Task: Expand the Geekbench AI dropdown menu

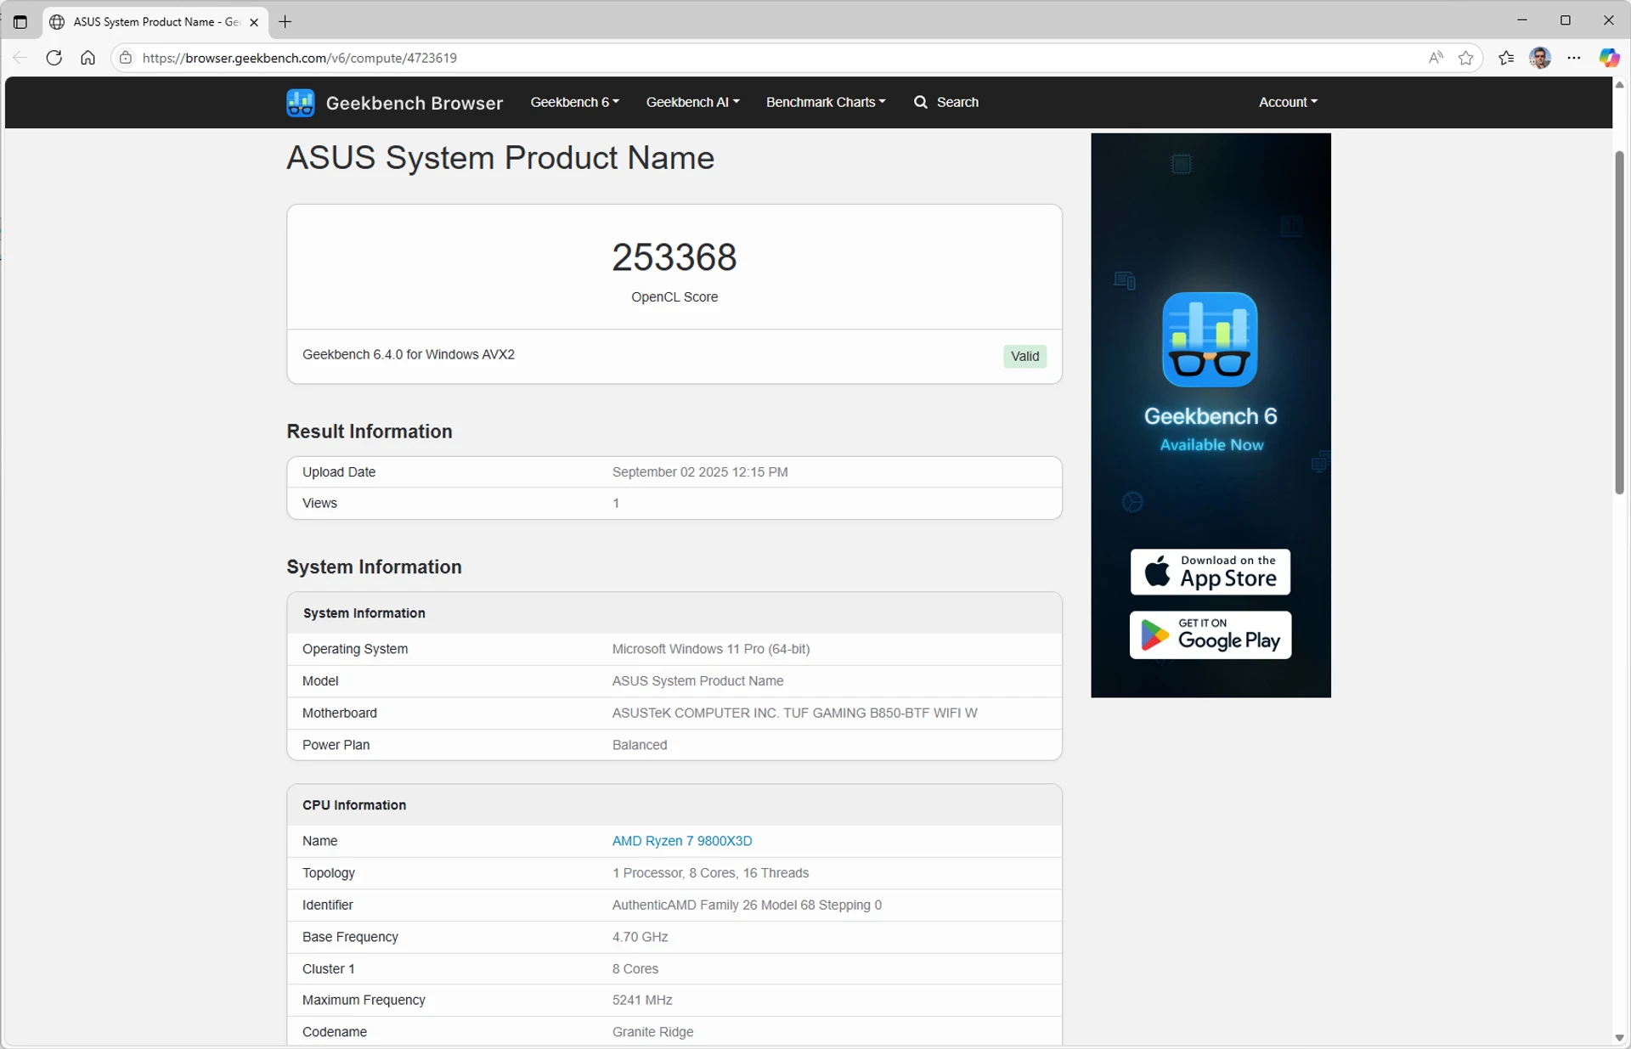Action: tap(692, 102)
